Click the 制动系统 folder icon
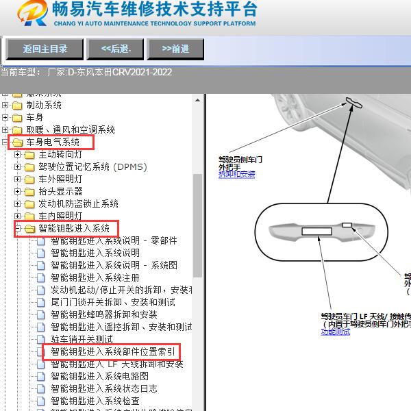The image size is (411, 411). point(17,105)
